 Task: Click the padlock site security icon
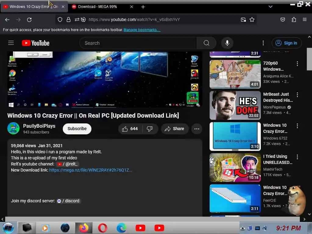tap(69, 19)
